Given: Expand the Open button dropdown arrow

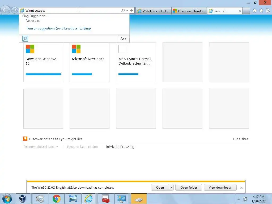Looking at the screenshot, I should [171, 188].
